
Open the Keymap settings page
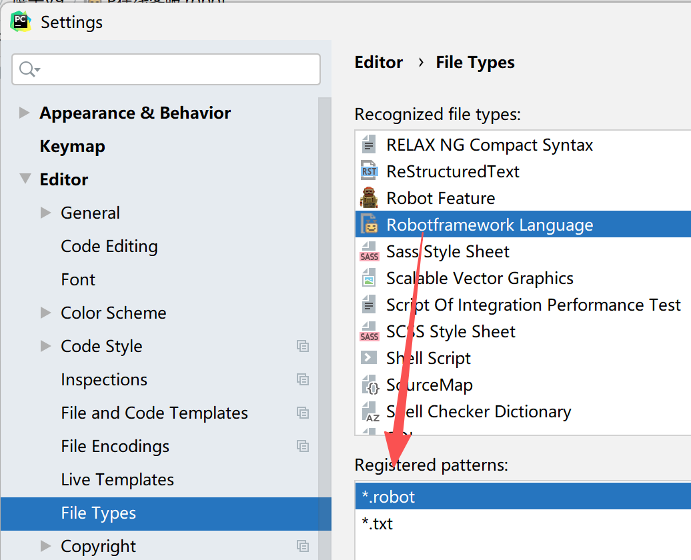coord(72,146)
